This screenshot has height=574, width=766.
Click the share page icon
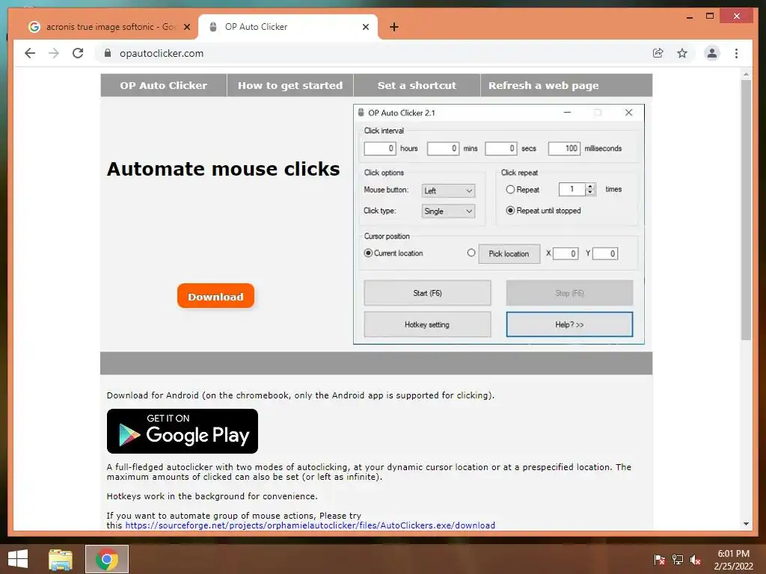[x=658, y=53]
